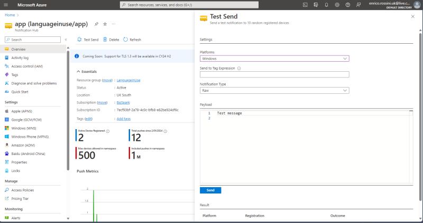Open the Platforms dropdown showing Windows

click(x=274, y=59)
